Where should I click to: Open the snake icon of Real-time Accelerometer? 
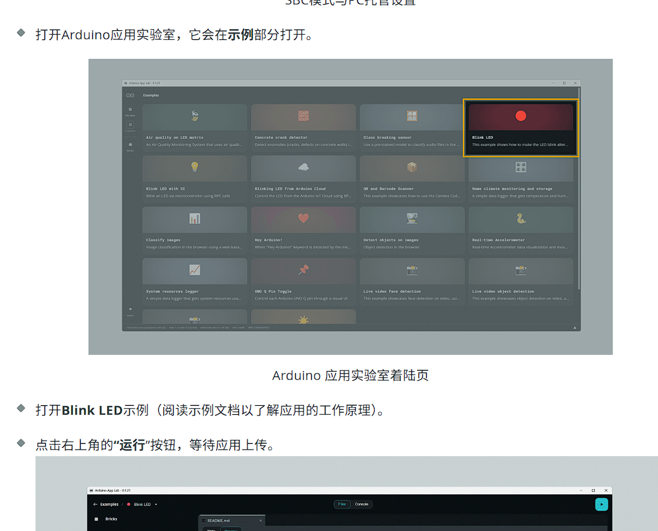coord(520,218)
